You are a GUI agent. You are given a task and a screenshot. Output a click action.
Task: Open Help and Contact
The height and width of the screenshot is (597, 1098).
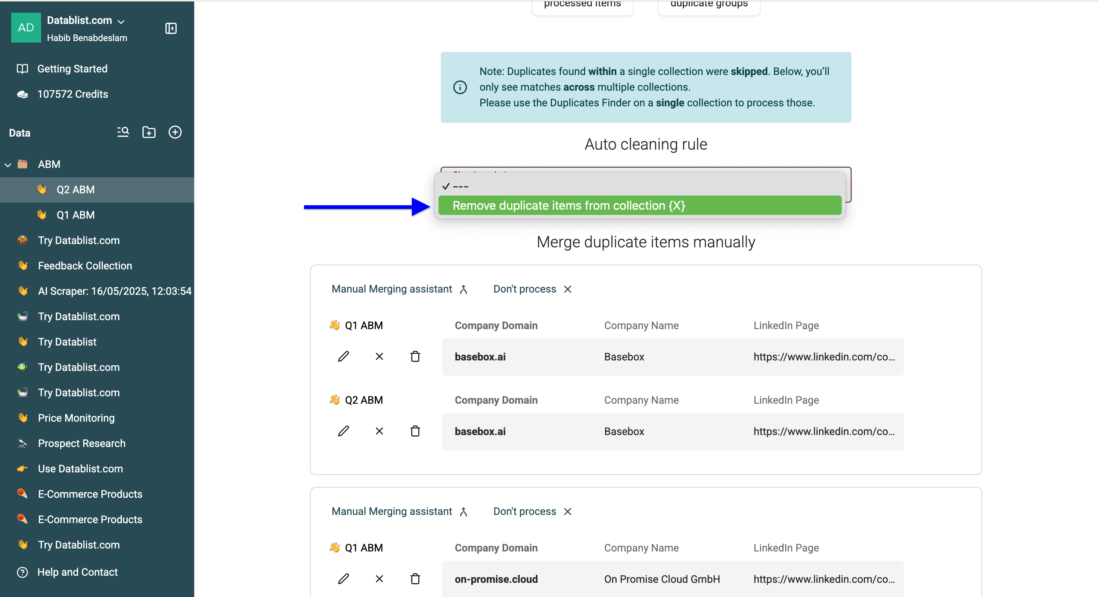(x=77, y=572)
